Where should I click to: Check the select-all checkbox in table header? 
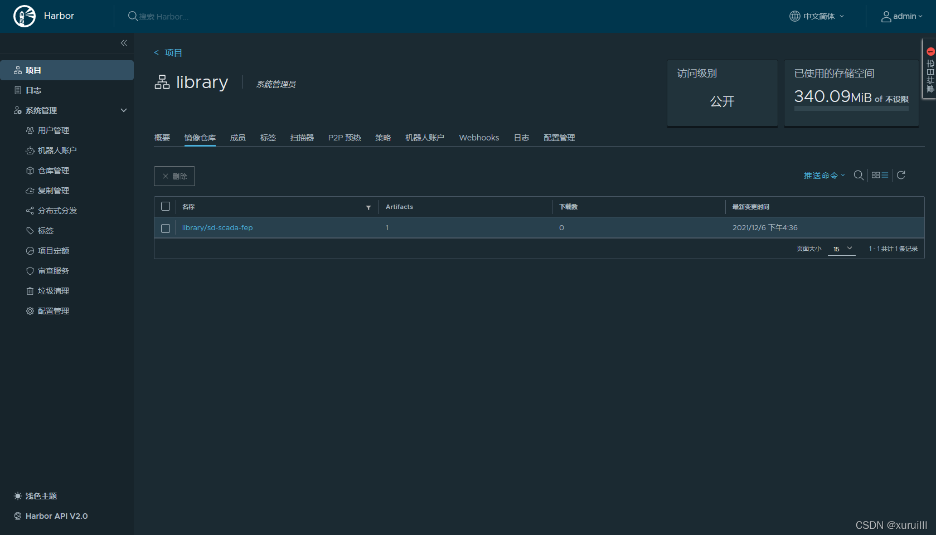point(166,206)
